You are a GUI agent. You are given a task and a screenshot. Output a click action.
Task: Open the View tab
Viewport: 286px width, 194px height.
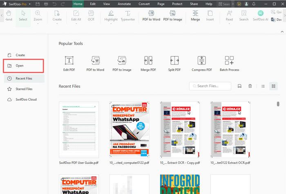point(107,4)
